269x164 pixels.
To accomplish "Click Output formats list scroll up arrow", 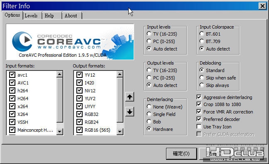I will 120,74.
